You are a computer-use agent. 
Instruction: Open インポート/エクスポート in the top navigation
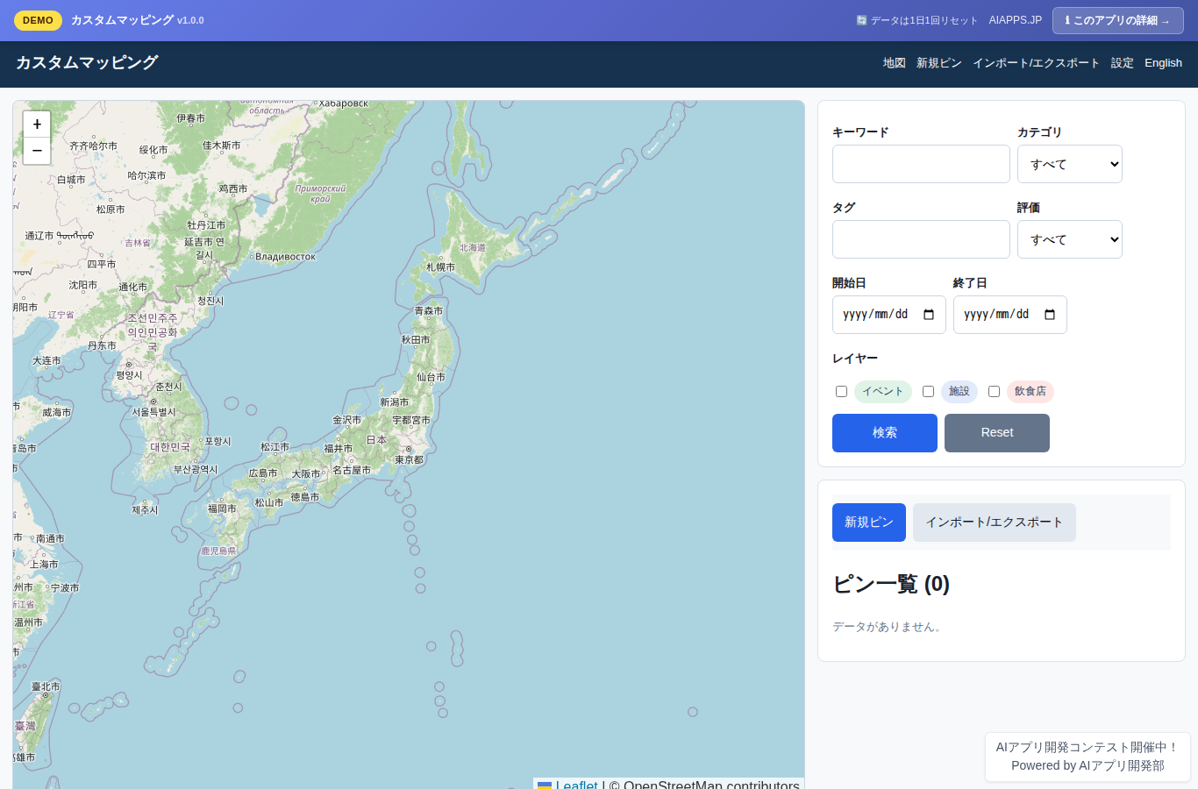point(1036,63)
